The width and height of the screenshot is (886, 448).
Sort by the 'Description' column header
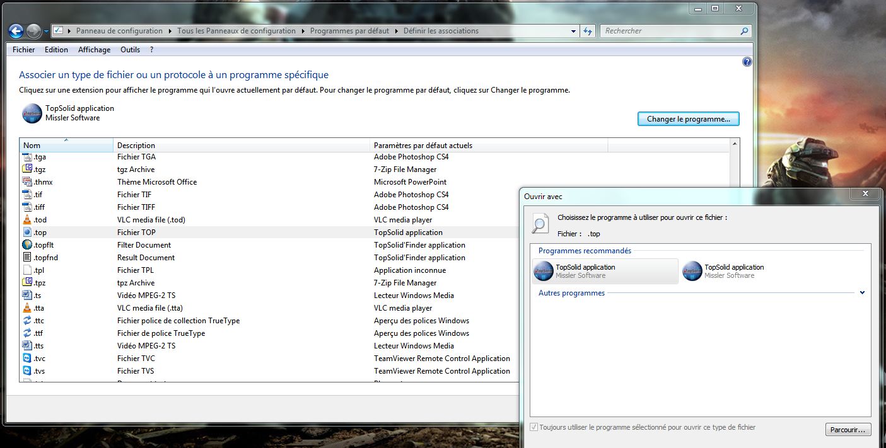pyautogui.click(x=242, y=146)
